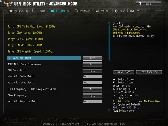Open the ASUS MultiCore Enhancement dropdown
The image size is (168, 126).
point(92,65)
